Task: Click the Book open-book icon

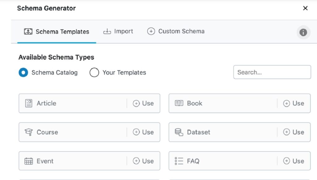Action: coord(179,103)
